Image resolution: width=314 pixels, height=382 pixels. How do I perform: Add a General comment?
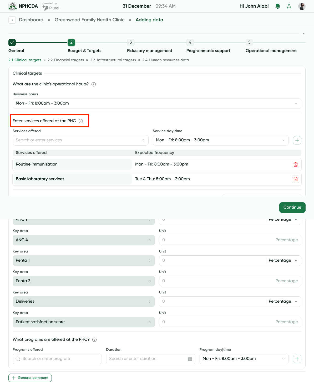30,378
